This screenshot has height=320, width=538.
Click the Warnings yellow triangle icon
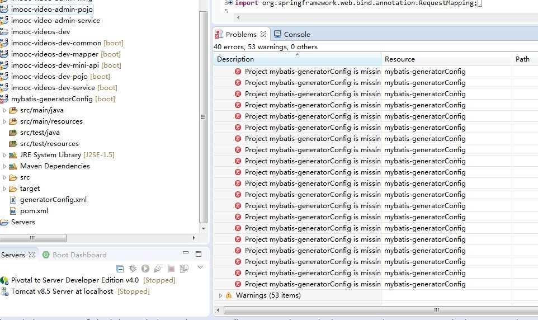[x=229, y=295]
